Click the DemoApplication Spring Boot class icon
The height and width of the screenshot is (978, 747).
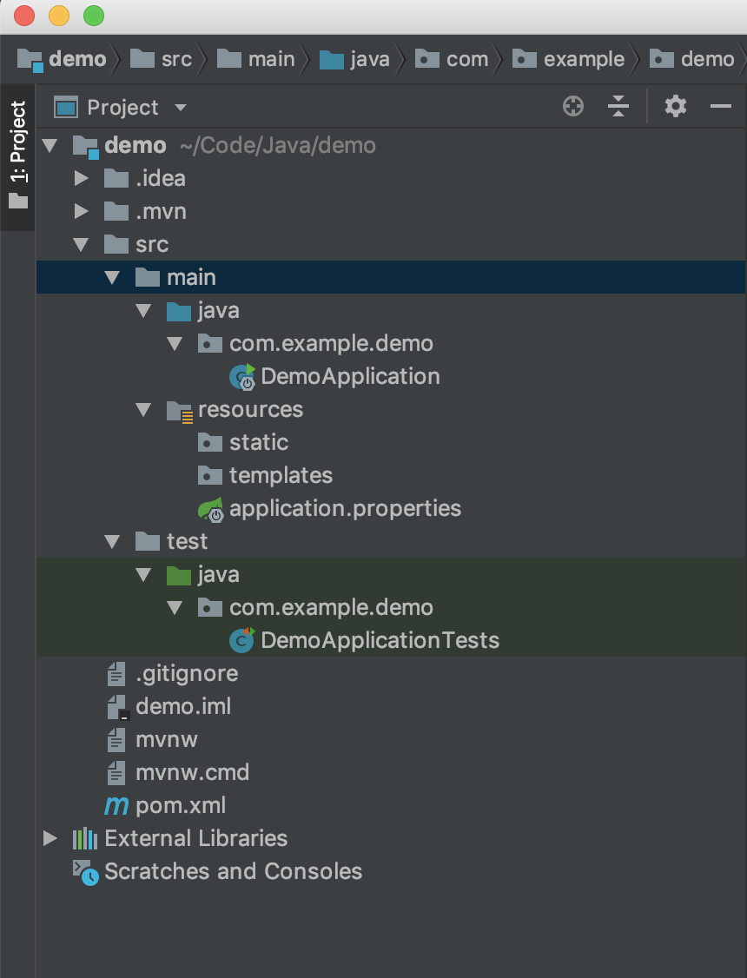241,377
